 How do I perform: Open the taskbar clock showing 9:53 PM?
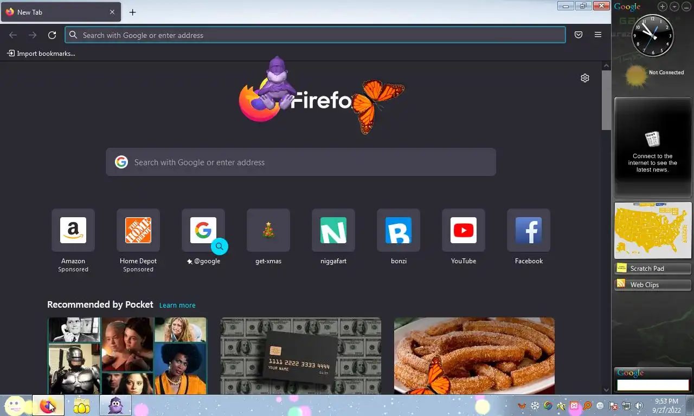pos(666,406)
